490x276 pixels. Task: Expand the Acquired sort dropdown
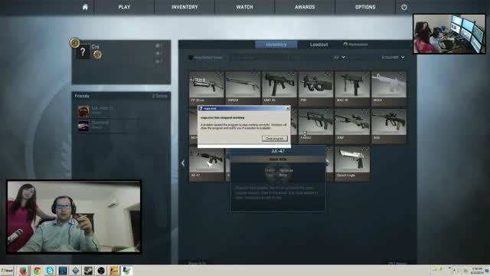[x=393, y=58]
